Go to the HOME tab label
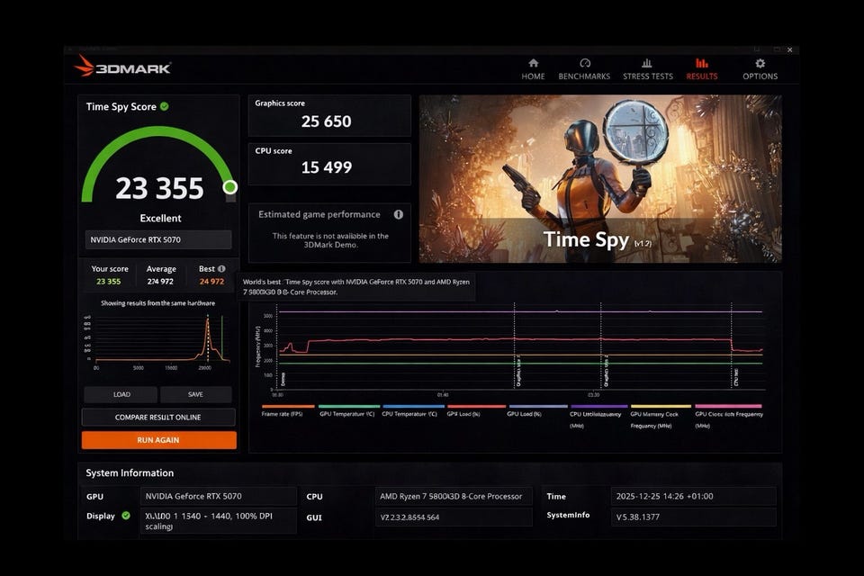 [533, 76]
